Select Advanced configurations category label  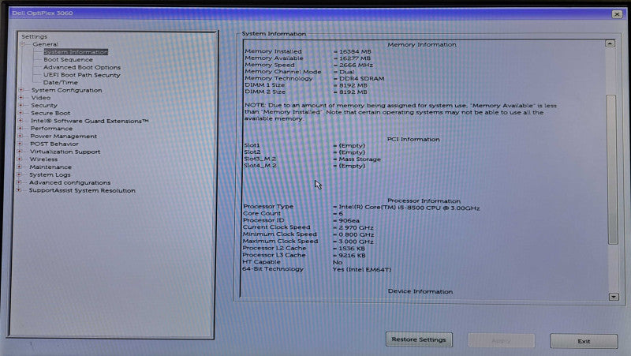pos(69,182)
